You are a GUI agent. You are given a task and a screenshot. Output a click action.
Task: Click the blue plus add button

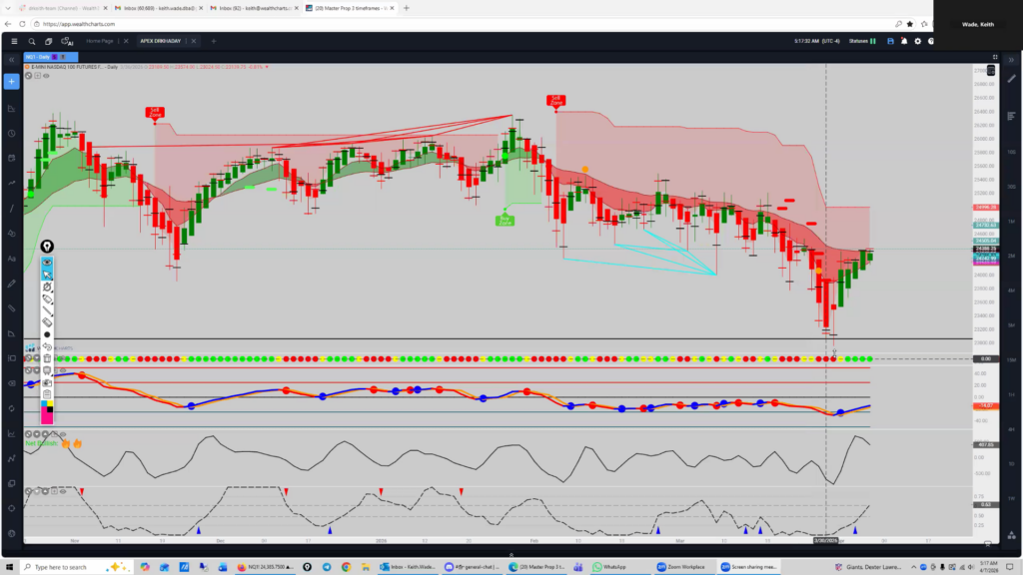[x=11, y=82]
